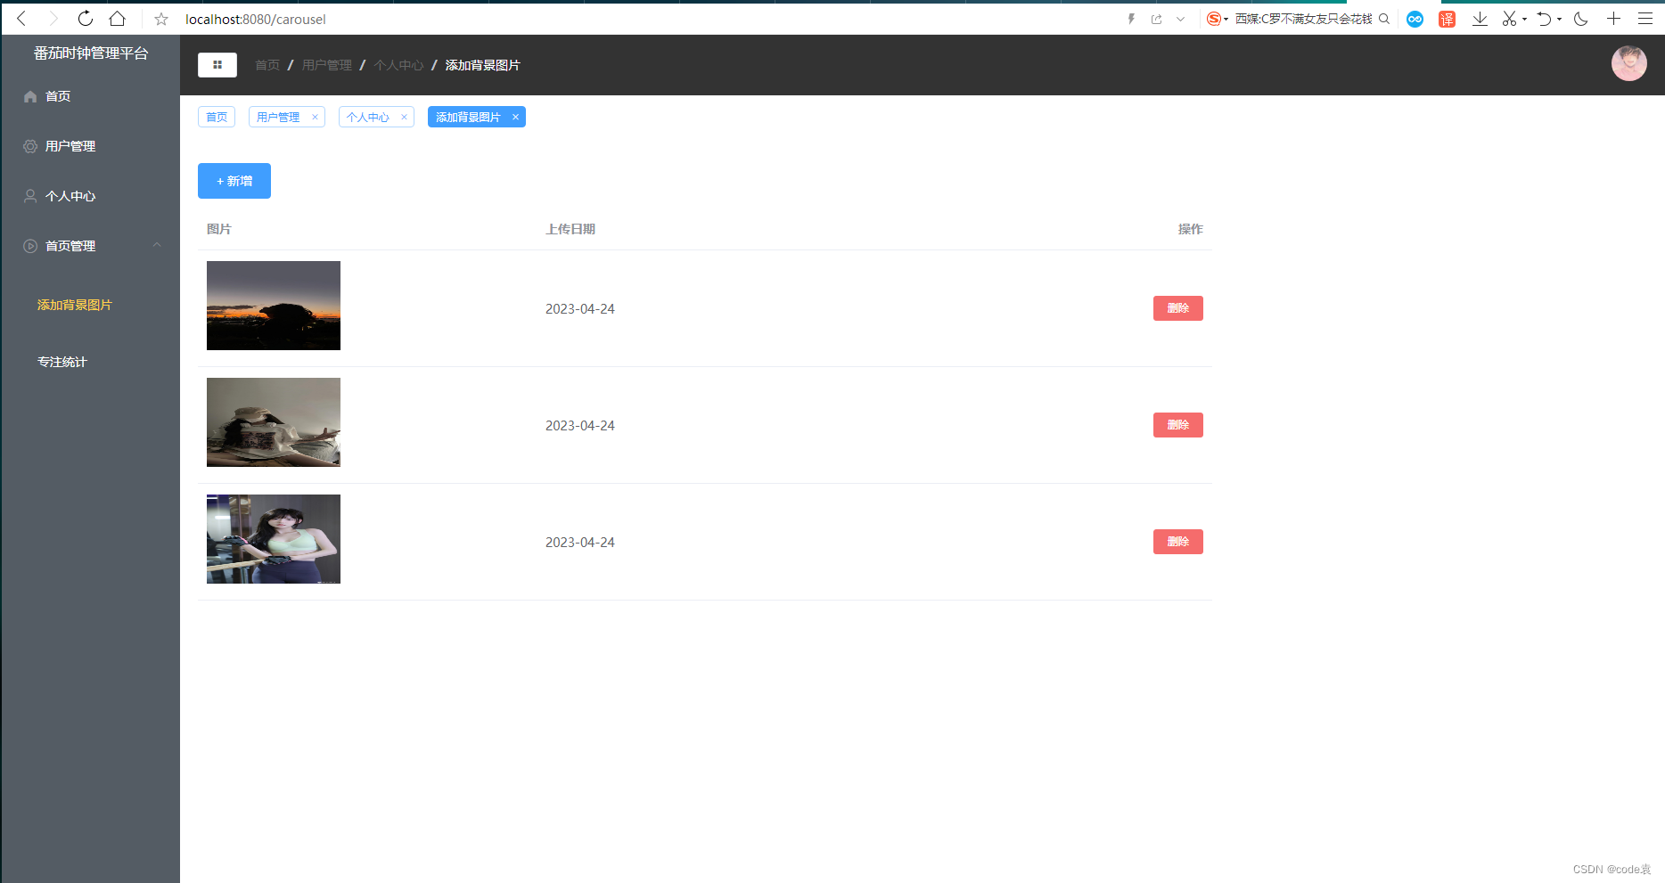The image size is (1665, 883).
Task: Click the lightning speed mode icon
Action: (1131, 19)
